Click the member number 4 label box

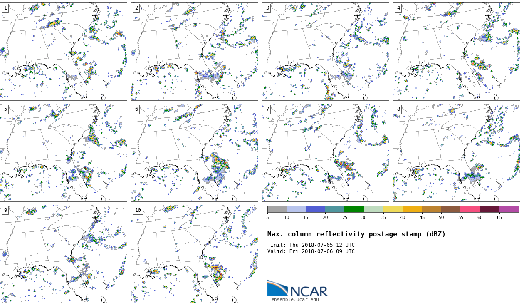pos(398,8)
